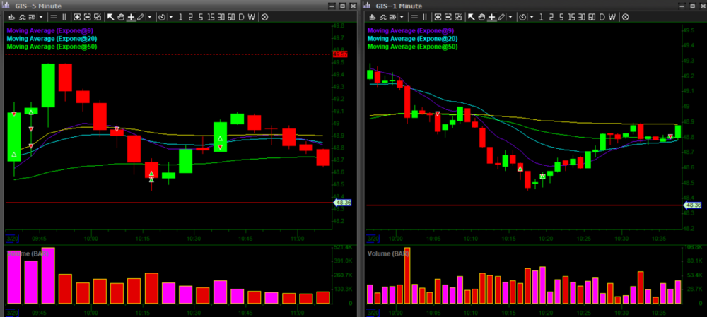Click the purple Moving Average (Expone@9) label in the 5 Minute chart
The height and width of the screenshot is (317, 707).
point(51,30)
